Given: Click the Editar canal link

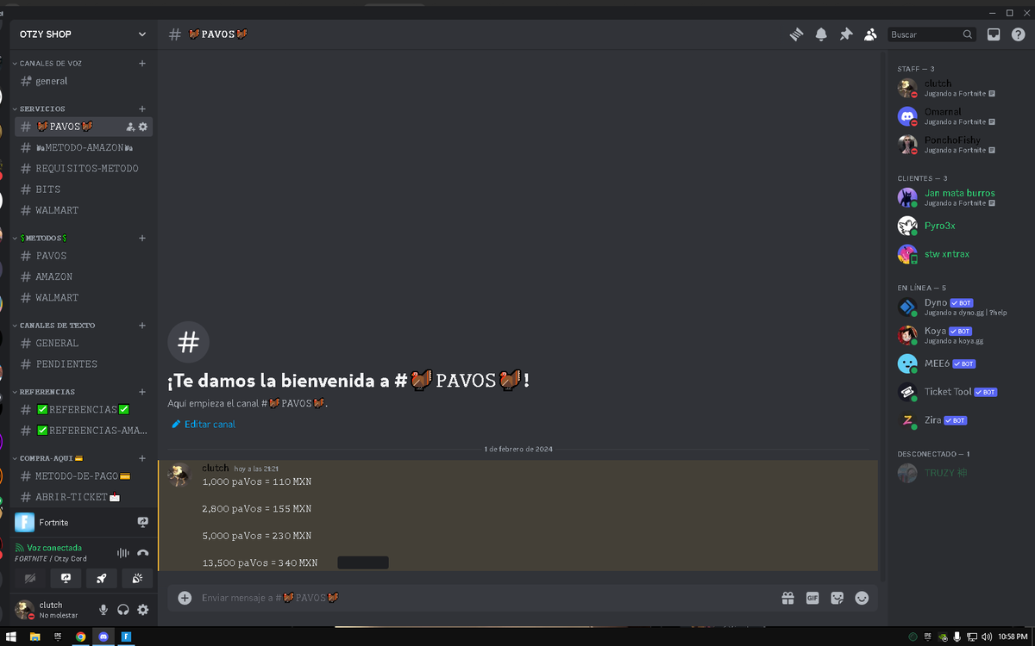Looking at the screenshot, I should 204,425.
